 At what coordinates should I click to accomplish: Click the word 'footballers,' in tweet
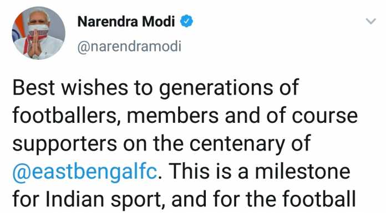(x=64, y=116)
